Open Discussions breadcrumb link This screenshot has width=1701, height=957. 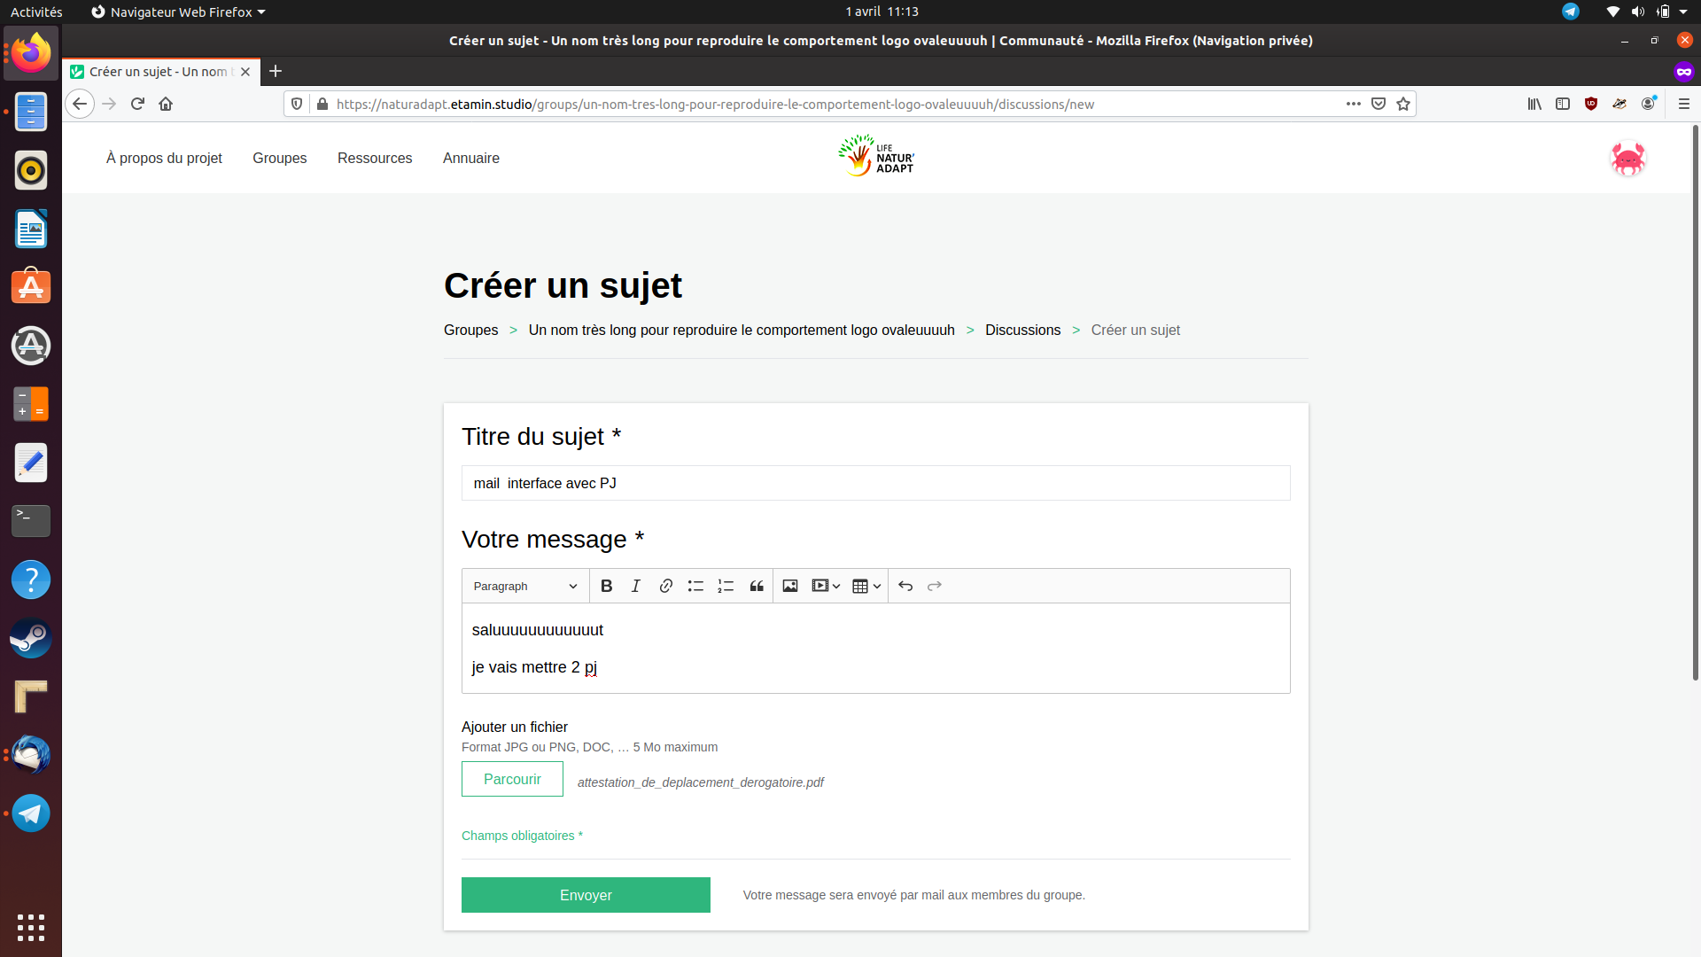1022,330
